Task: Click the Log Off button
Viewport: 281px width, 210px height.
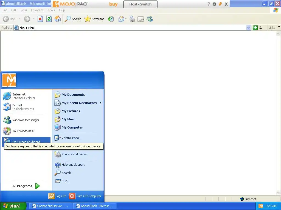Action: click(57, 196)
